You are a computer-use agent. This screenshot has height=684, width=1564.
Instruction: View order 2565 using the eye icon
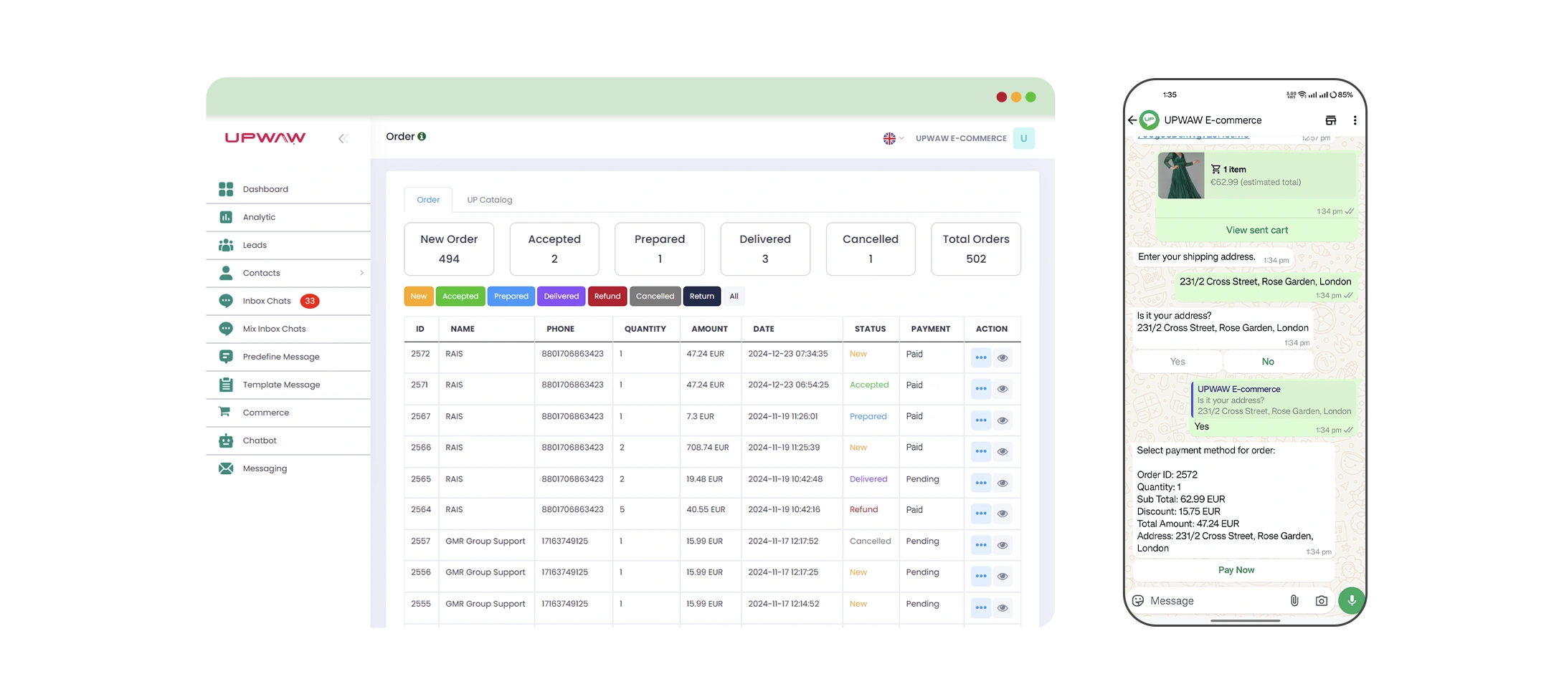click(x=1003, y=483)
